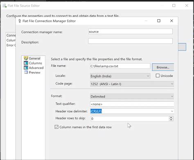Click the Connection manager name field
Viewport: 194px width, 160px height.
coord(131,31)
